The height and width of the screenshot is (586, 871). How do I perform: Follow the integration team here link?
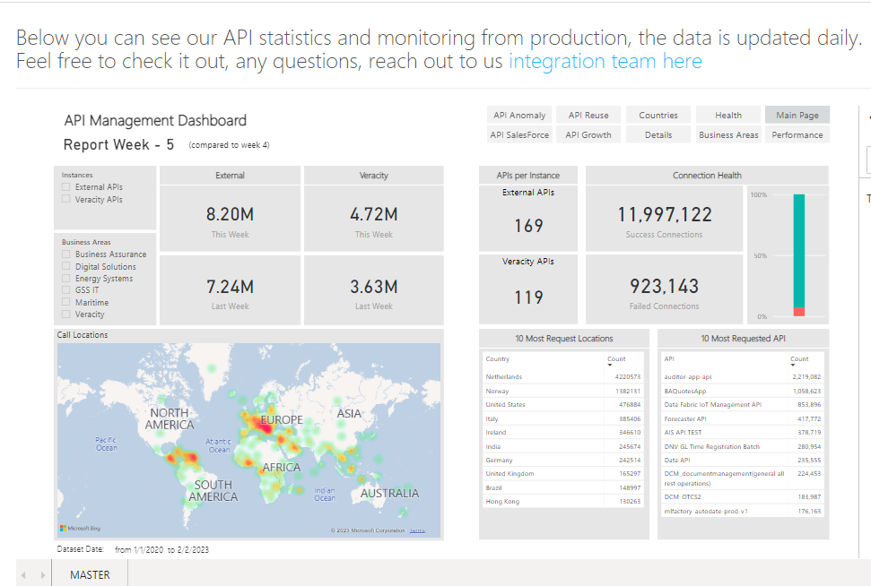(x=605, y=61)
